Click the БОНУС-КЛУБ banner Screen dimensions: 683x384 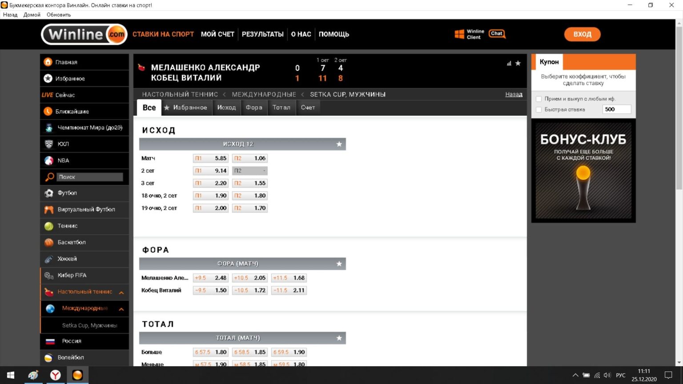583,171
